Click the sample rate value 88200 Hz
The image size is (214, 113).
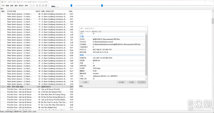96,60
